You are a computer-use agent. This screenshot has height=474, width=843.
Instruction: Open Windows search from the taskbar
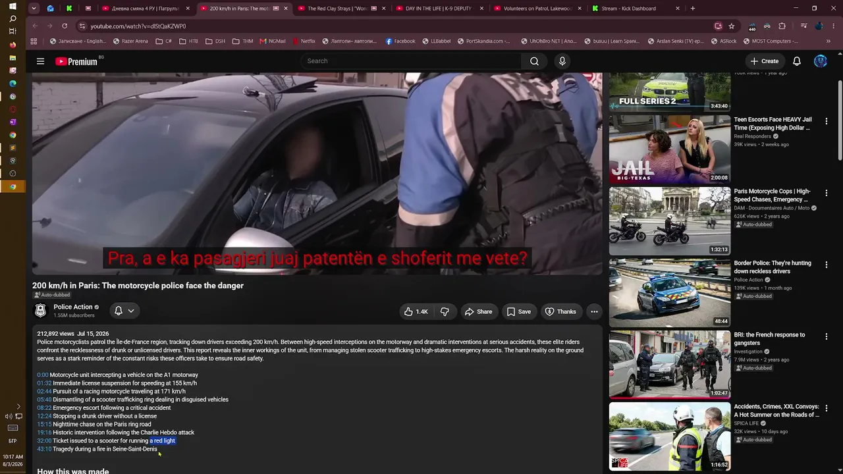click(x=13, y=18)
